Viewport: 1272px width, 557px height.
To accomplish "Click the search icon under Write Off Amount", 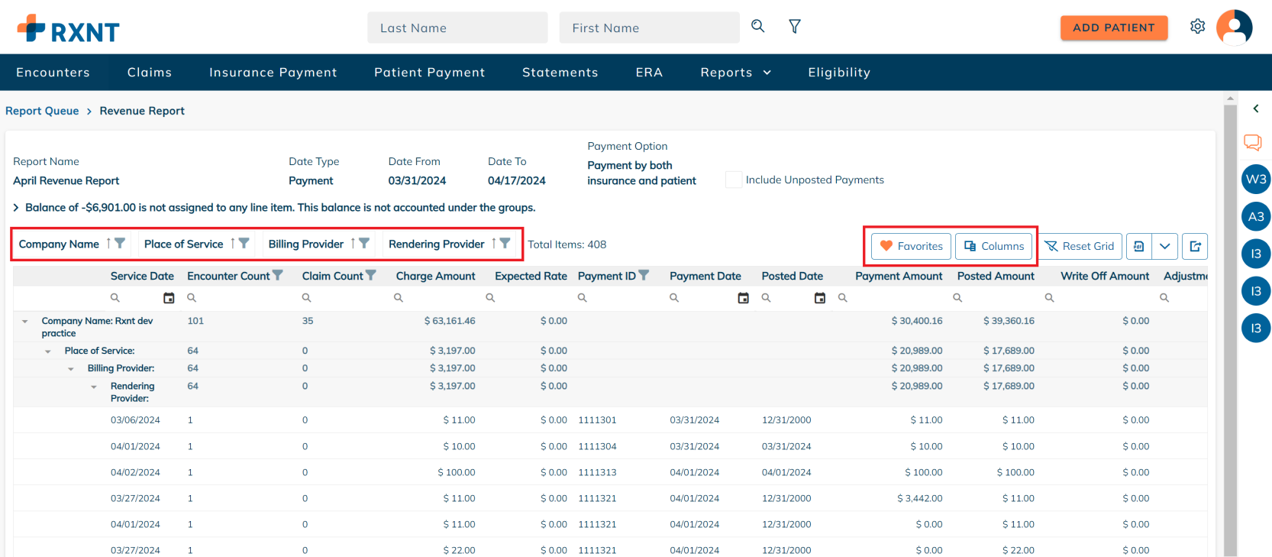I will [x=1049, y=298].
